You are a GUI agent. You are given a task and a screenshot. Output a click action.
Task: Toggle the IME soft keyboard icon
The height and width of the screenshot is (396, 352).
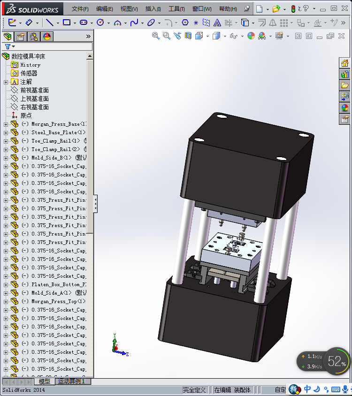click(x=336, y=389)
